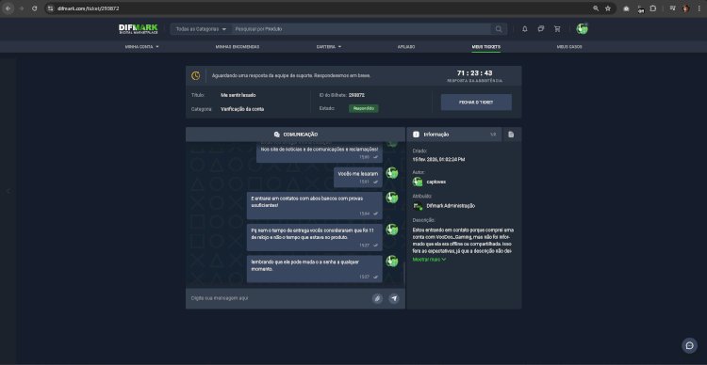Viewport: 707px width, 365px height.
Task: Click the message starting 'lembrando que ele pode'
Action: pyautogui.click(x=314, y=269)
